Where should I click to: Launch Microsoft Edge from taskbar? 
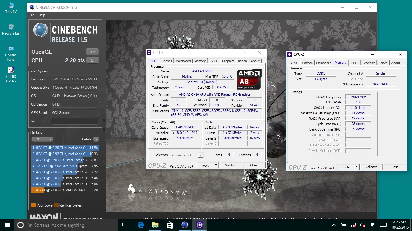[x=141, y=225]
